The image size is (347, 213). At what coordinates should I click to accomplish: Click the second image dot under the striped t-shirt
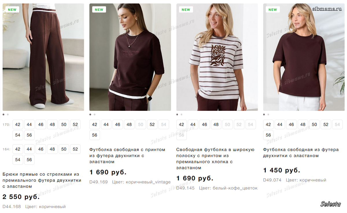pyautogui.click(x=182, y=115)
